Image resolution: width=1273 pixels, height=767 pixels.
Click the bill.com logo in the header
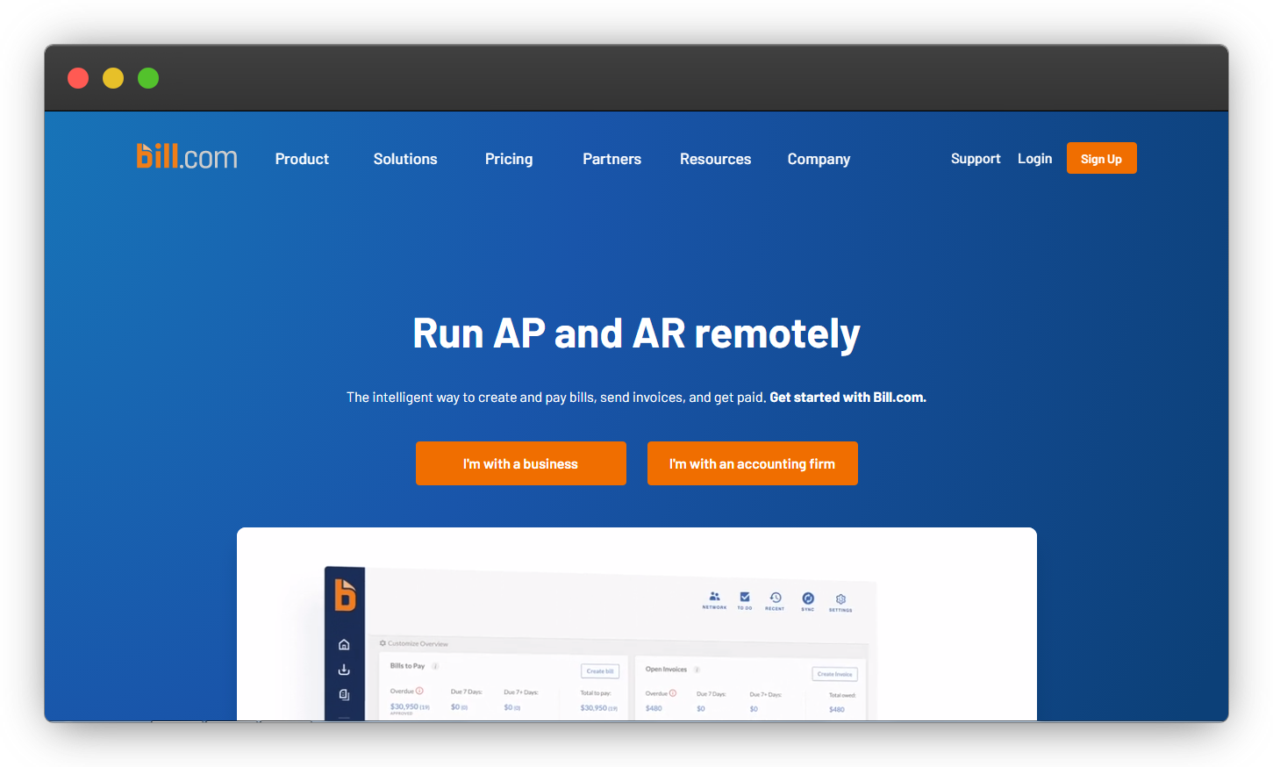click(x=187, y=156)
